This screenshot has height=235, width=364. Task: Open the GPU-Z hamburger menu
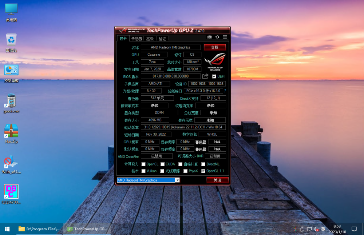coord(225,37)
